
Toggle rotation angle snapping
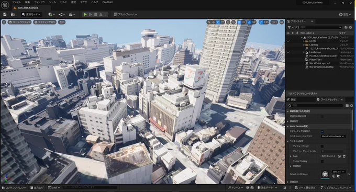coord(249,22)
